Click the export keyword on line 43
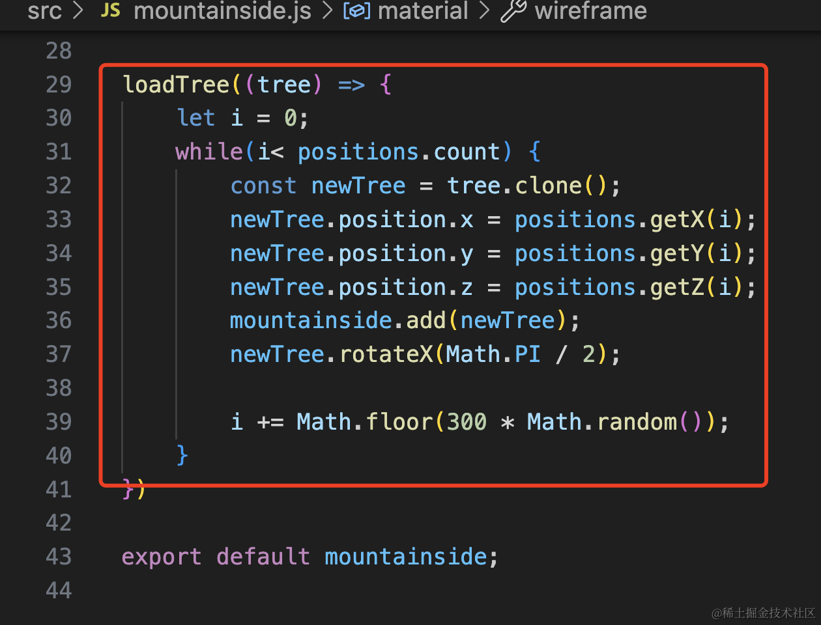This screenshot has width=821, height=625. (162, 557)
